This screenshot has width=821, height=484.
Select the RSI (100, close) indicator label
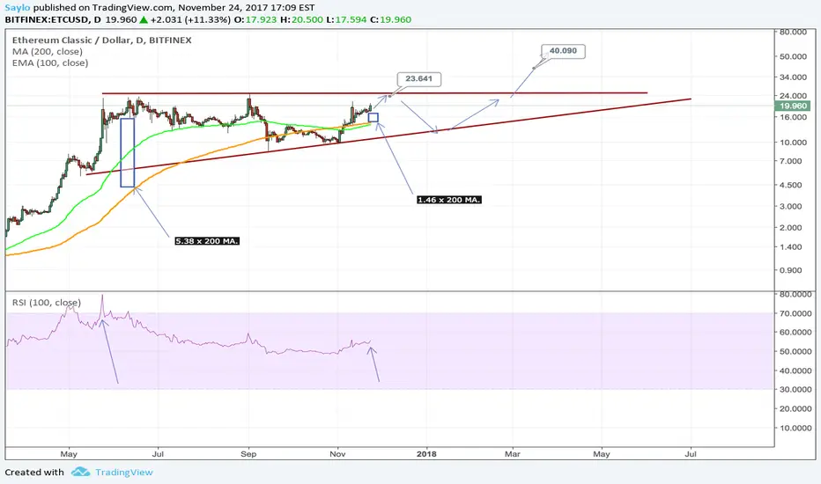(47, 303)
